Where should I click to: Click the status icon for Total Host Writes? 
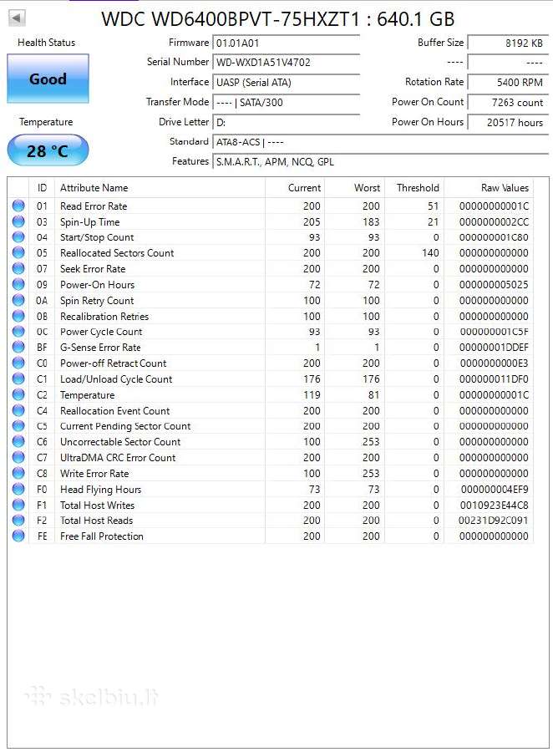18,505
